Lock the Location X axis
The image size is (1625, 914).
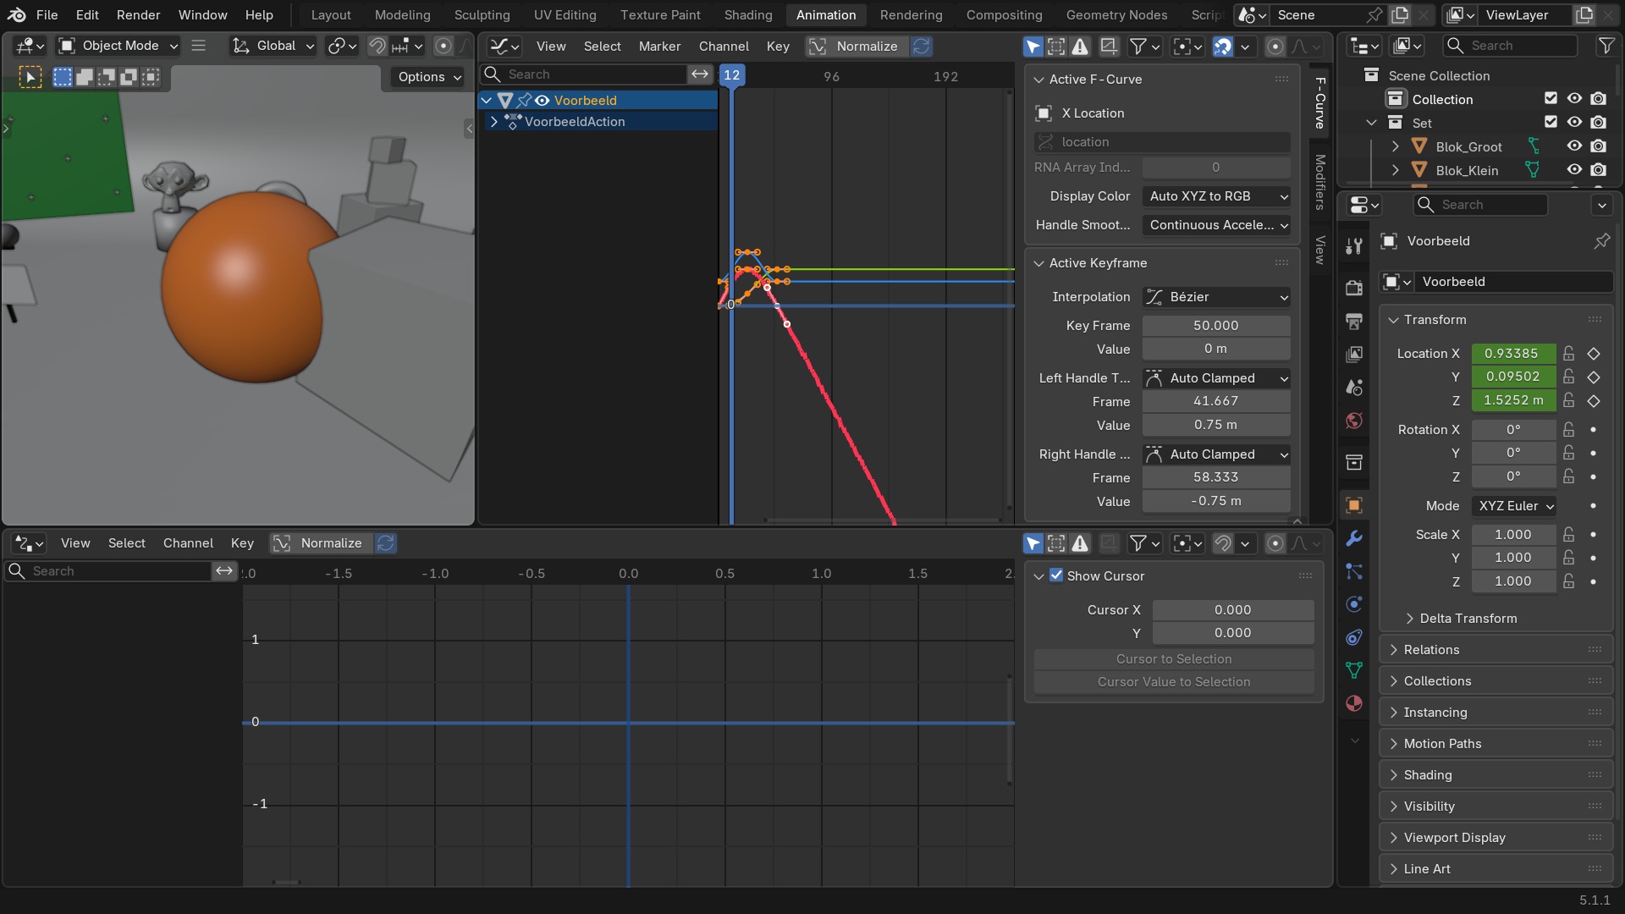1569,354
